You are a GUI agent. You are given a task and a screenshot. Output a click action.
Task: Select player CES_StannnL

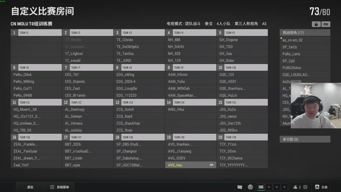click(88, 81)
